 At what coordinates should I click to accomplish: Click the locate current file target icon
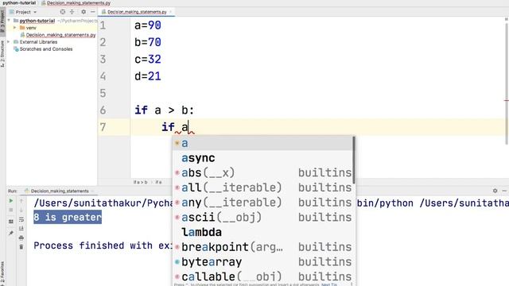point(62,12)
